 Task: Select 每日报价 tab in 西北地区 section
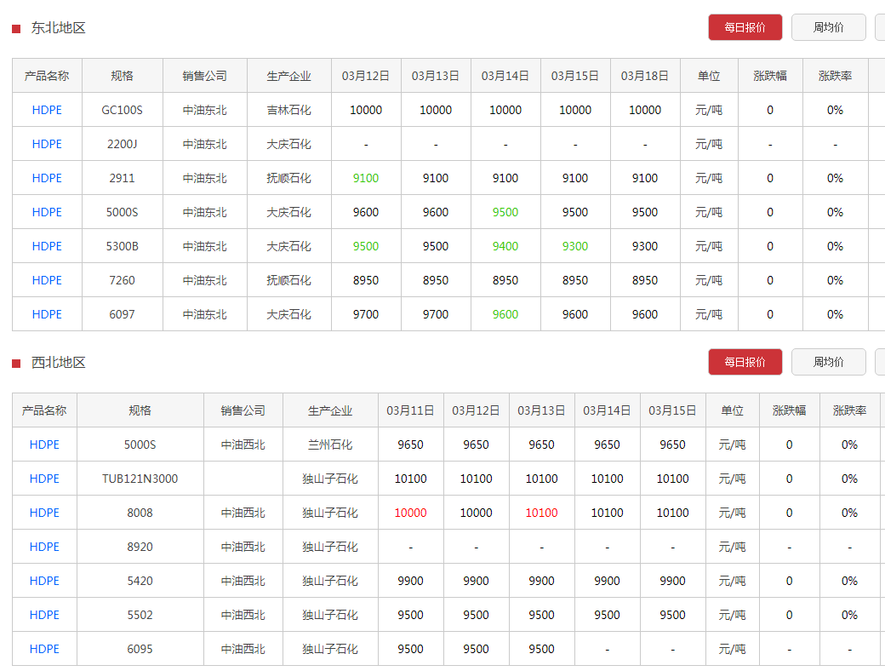pos(745,362)
